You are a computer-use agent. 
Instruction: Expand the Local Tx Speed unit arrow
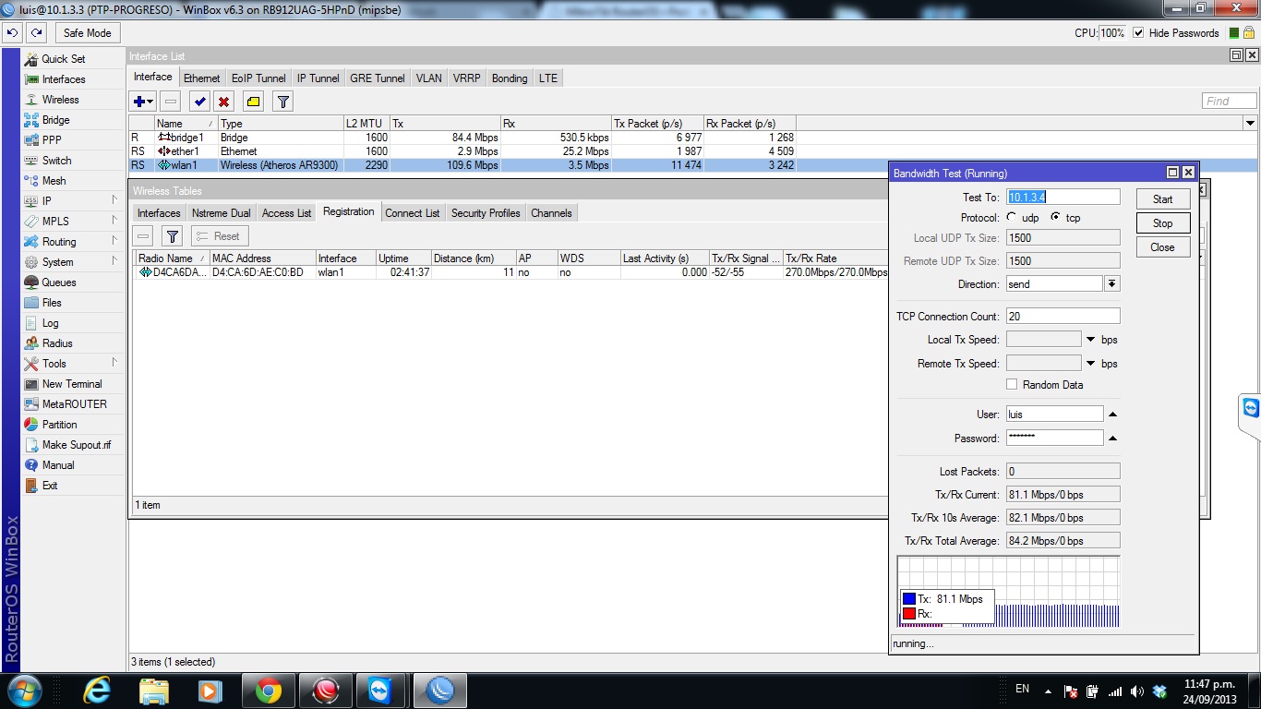(x=1090, y=340)
